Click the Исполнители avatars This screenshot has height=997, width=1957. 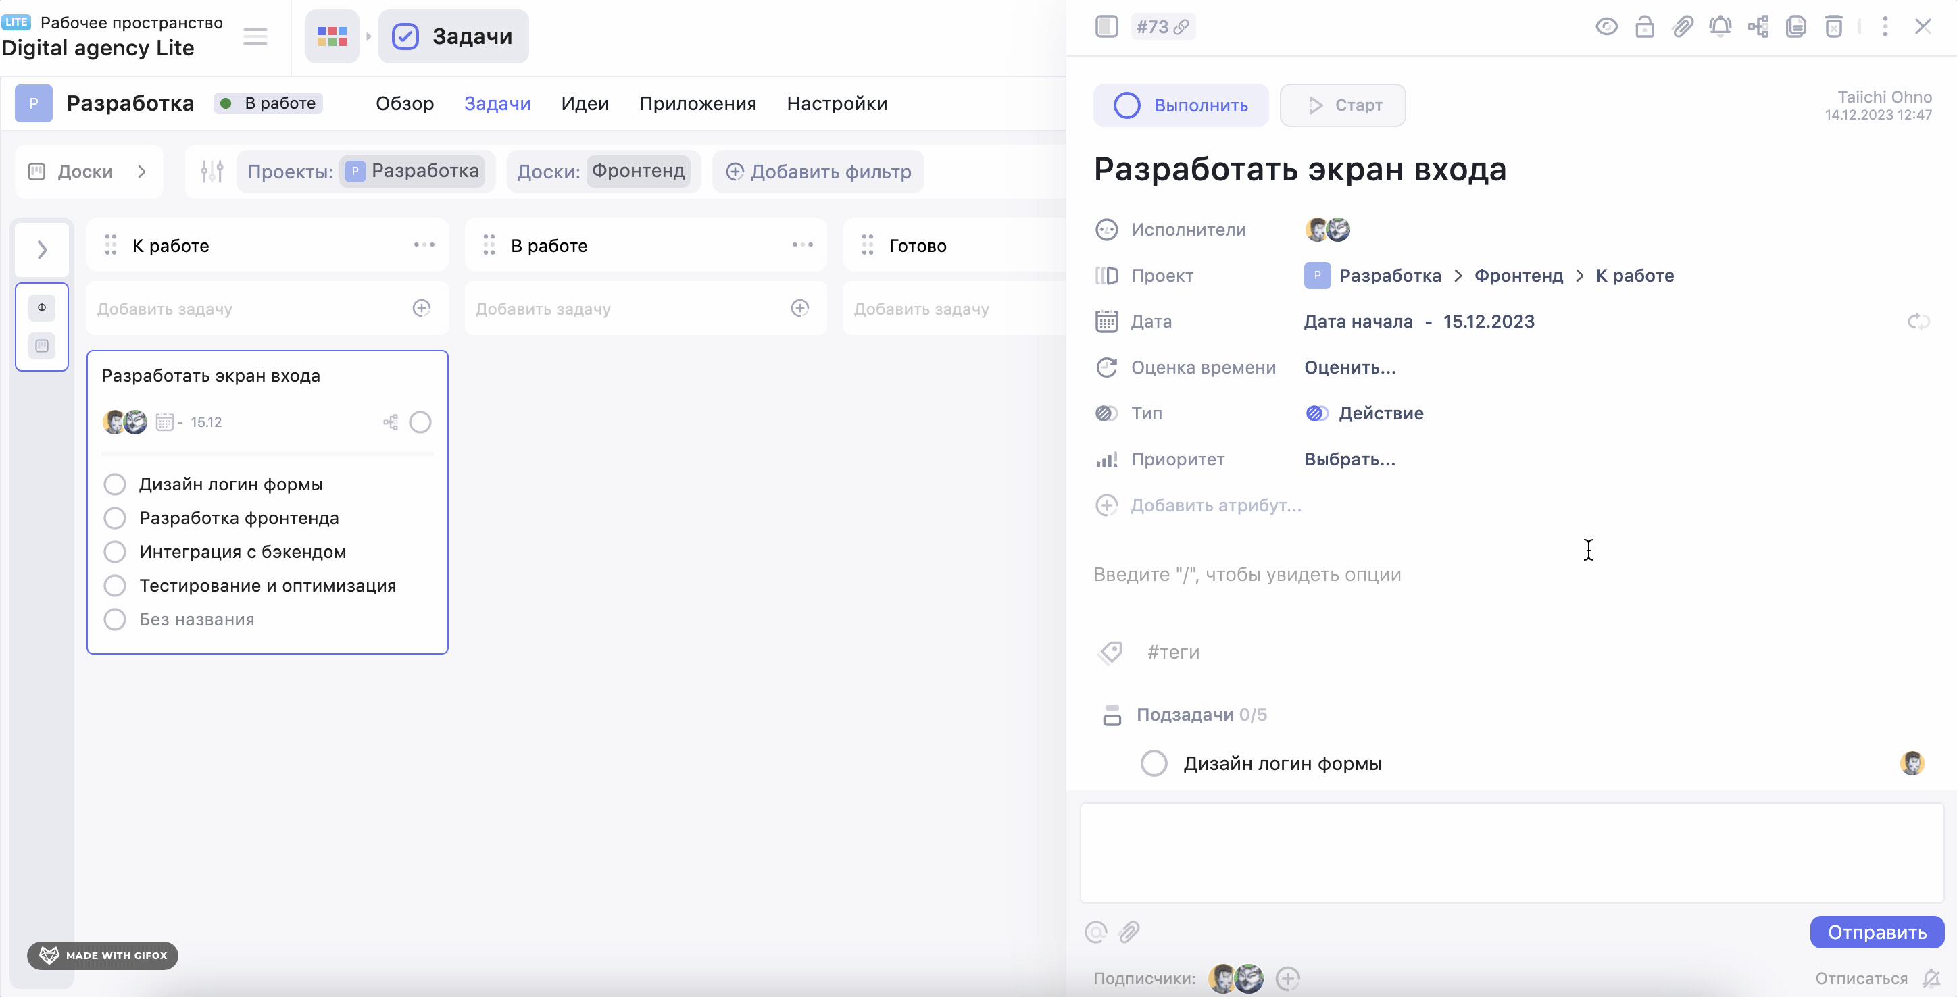(x=1327, y=229)
